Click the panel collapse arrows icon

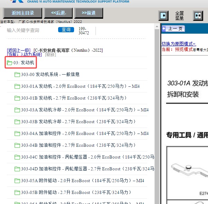tap(198, 16)
